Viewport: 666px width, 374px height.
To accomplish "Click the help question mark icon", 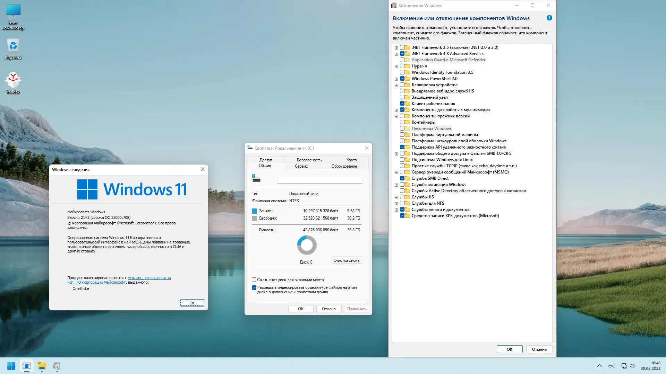I will (x=549, y=18).
